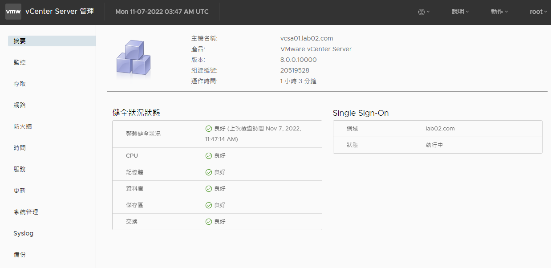
Task: Click the 主機名稱 label
Action: (x=204, y=38)
